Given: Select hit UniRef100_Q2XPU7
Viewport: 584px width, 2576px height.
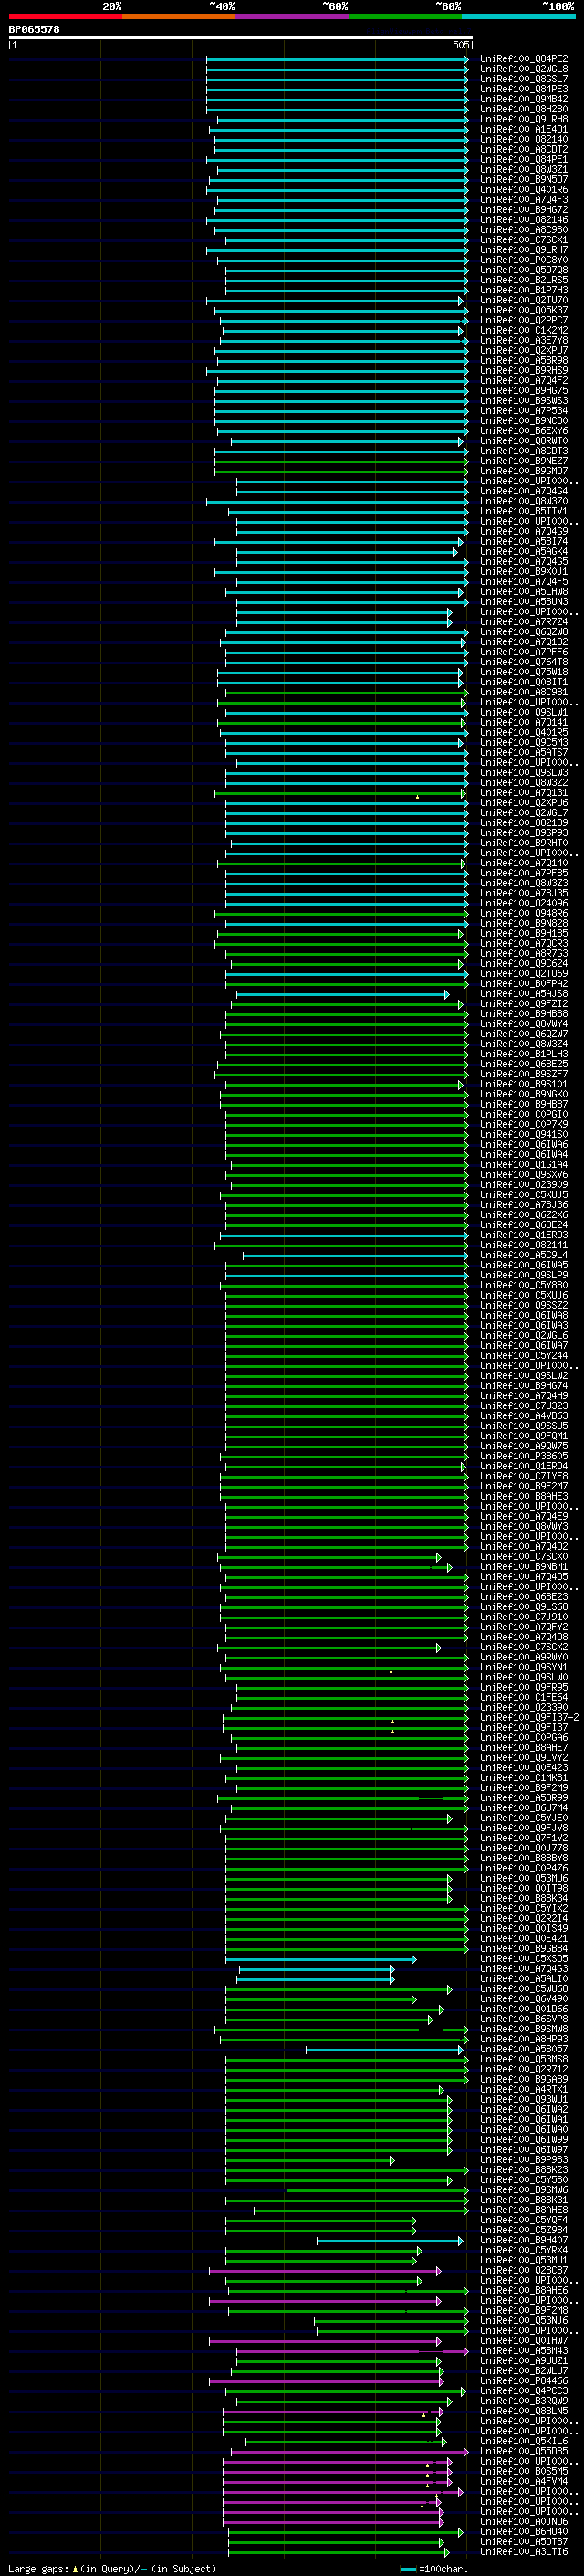Looking at the screenshot, I should point(523,350).
